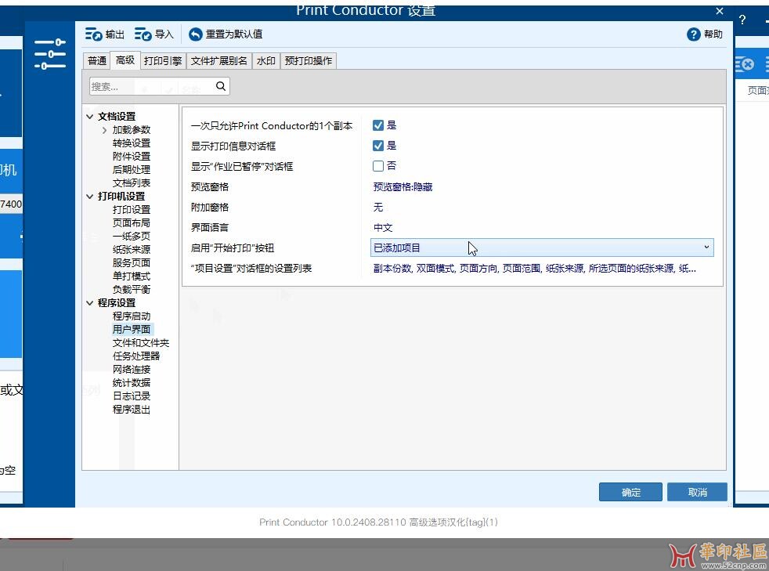Click the 预览窗格:隐藏 value
Viewport: 769px width, 571px height.
tap(403, 187)
